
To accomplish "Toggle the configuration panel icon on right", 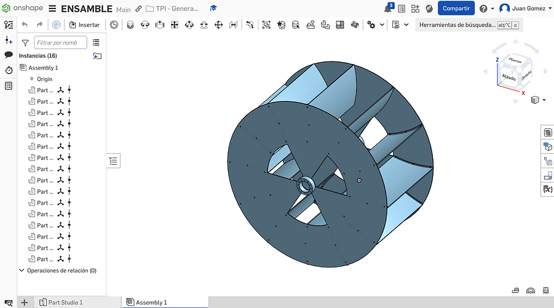I will click(548, 146).
